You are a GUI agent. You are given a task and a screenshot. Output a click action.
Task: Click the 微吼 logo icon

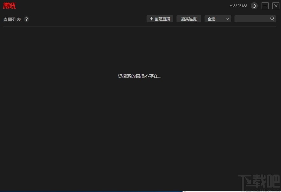coord(9,5)
